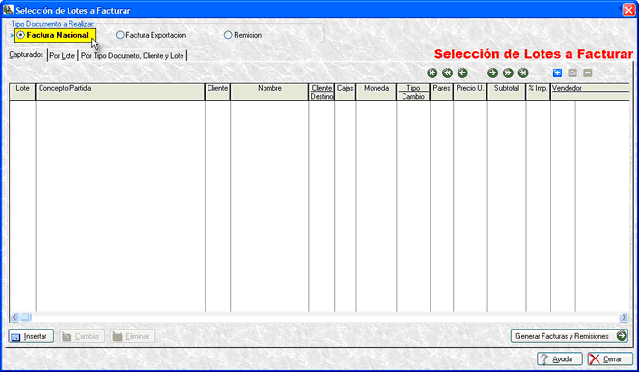Go to last record navigation icon

point(523,73)
